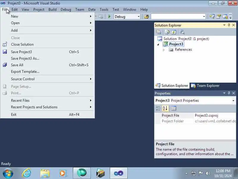Click the Start Debugging green arrow
This screenshot has height=179, width=238.
coord(109,16)
